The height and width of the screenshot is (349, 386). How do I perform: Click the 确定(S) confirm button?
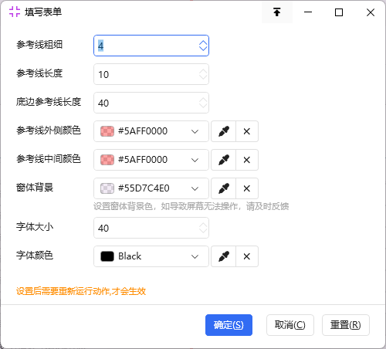[x=229, y=325]
